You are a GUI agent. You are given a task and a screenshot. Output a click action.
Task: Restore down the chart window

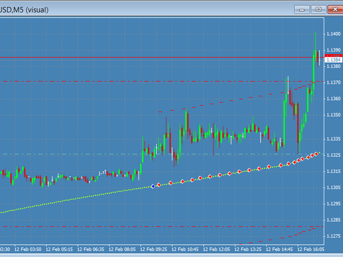[318, 9]
